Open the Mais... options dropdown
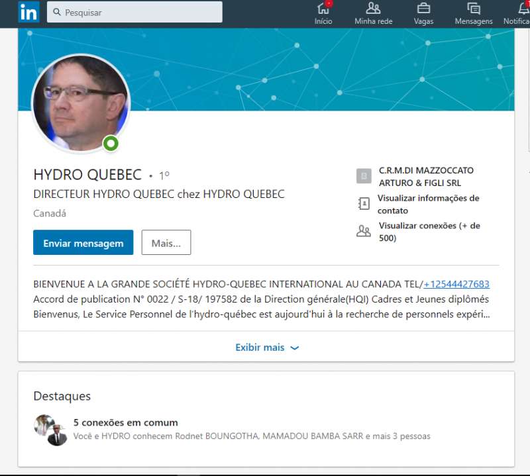The width and height of the screenshot is (530, 476). (166, 243)
